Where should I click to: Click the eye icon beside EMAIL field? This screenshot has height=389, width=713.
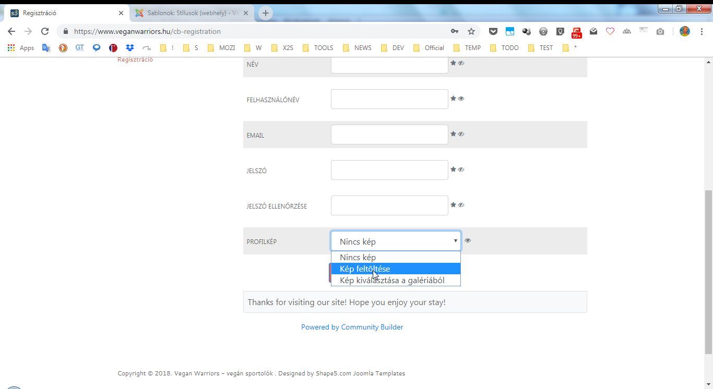461,134
